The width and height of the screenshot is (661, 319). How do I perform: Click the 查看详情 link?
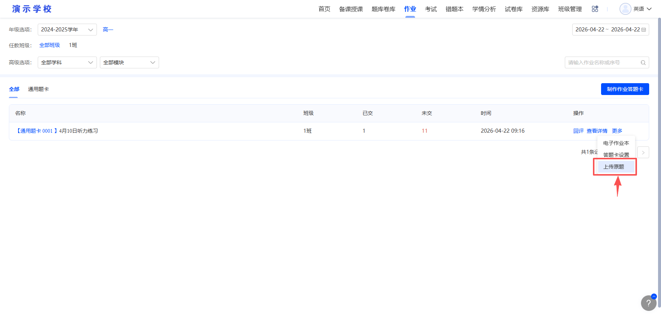coord(597,131)
